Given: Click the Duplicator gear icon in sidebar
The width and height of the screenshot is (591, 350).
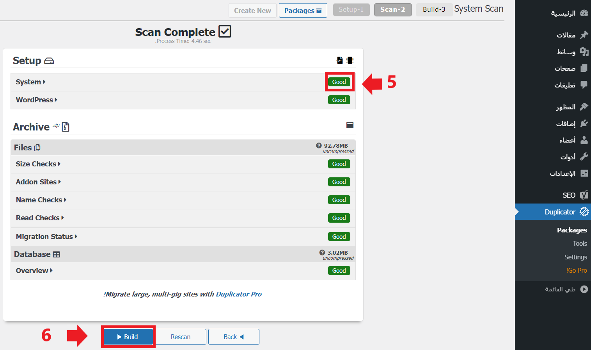Looking at the screenshot, I should [x=584, y=212].
